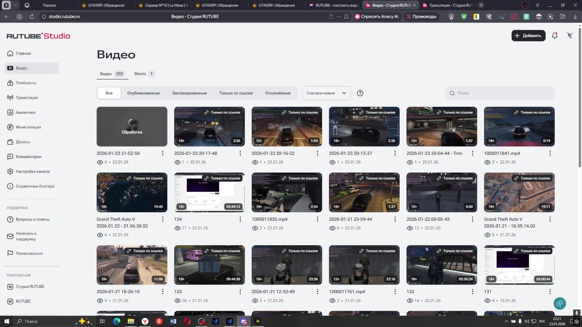Click user avatar in top right

569,36
